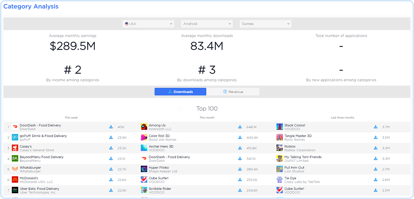Switch to the Downloads tab
The height and width of the screenshot is (199, 414).
coord(180,92)
